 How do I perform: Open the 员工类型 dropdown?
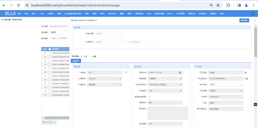click(x=226, y=91)
